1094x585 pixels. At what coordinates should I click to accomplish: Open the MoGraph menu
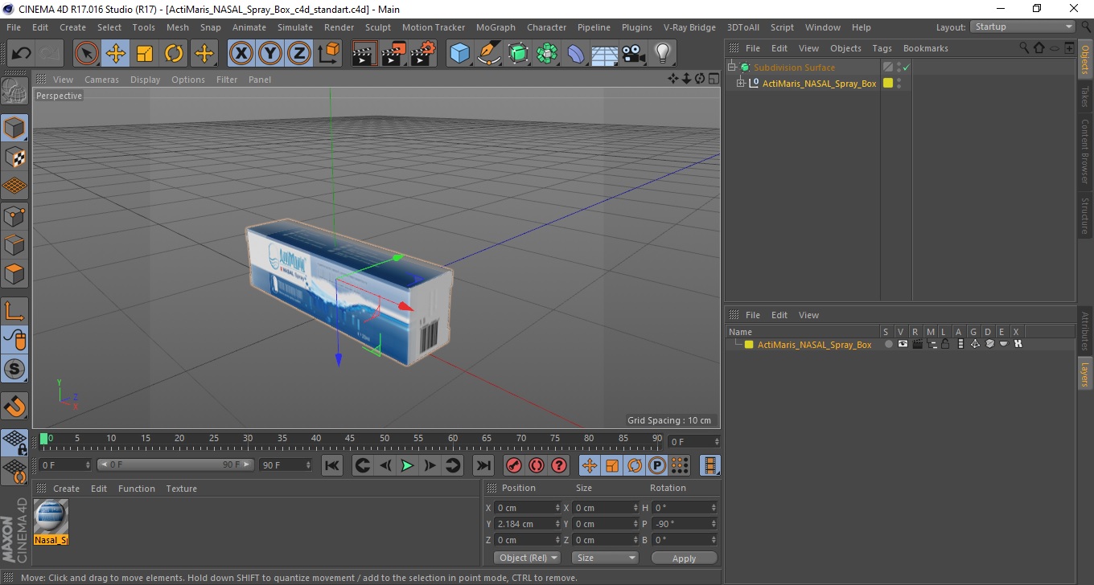click(496, 27)
